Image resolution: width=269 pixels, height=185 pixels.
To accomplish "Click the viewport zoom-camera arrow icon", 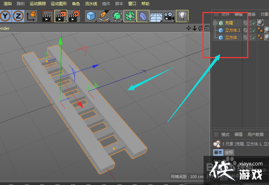I will [194, 28].
